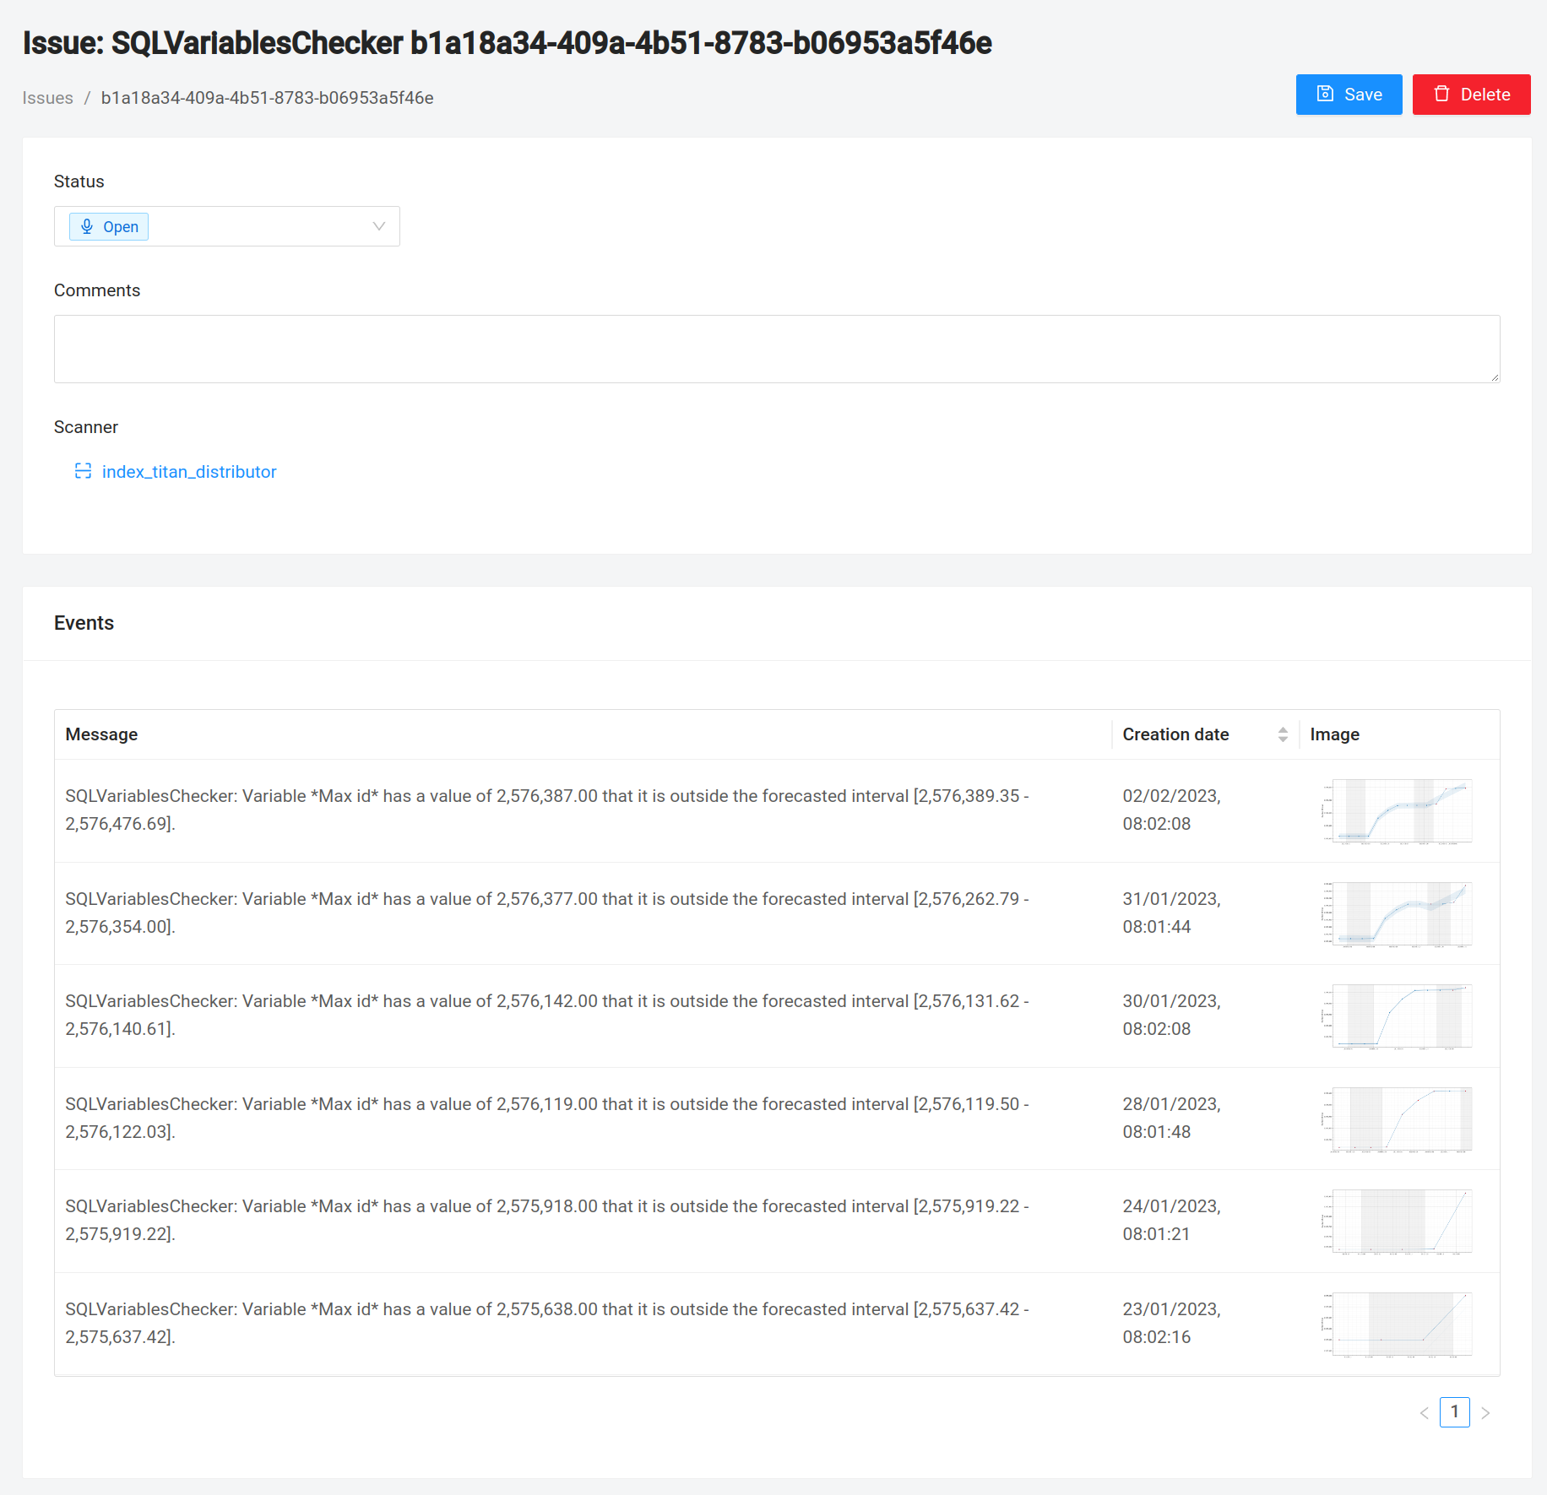
Task: Click the scanner icon beside index_titan_distributor
Action: [83, 471]
